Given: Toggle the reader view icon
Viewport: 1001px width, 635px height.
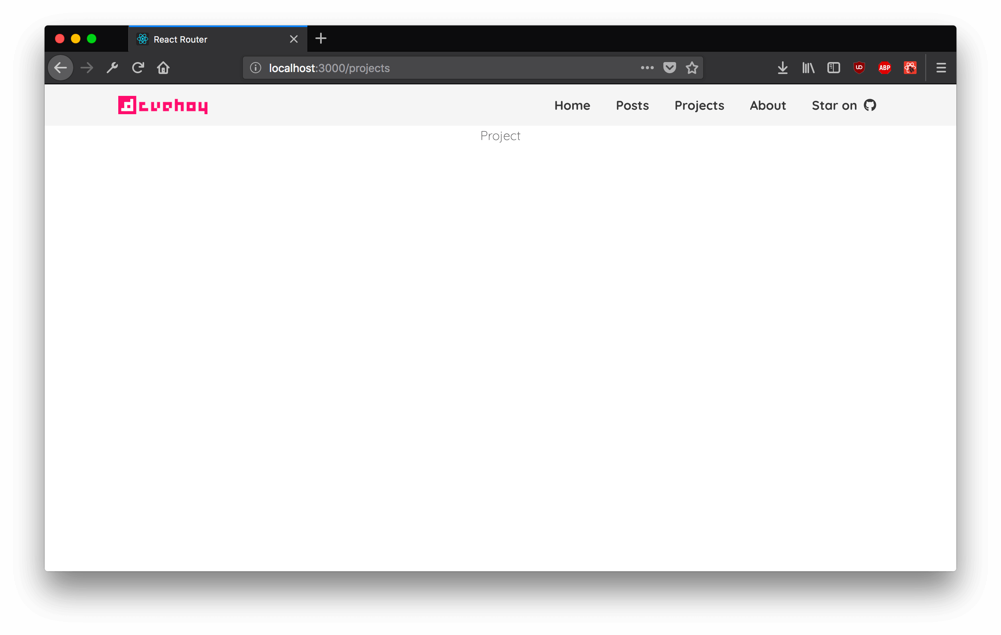Looking at the screenshot, I should pos(833,67).
